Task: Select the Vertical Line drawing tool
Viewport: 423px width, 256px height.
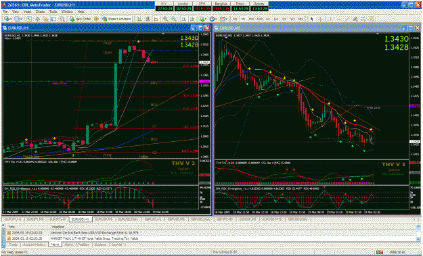Action: (330, 19)
